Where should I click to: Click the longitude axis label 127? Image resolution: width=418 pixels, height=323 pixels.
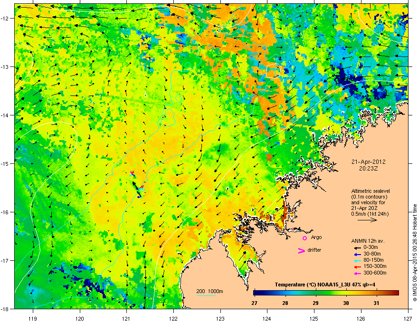point(408,319)
